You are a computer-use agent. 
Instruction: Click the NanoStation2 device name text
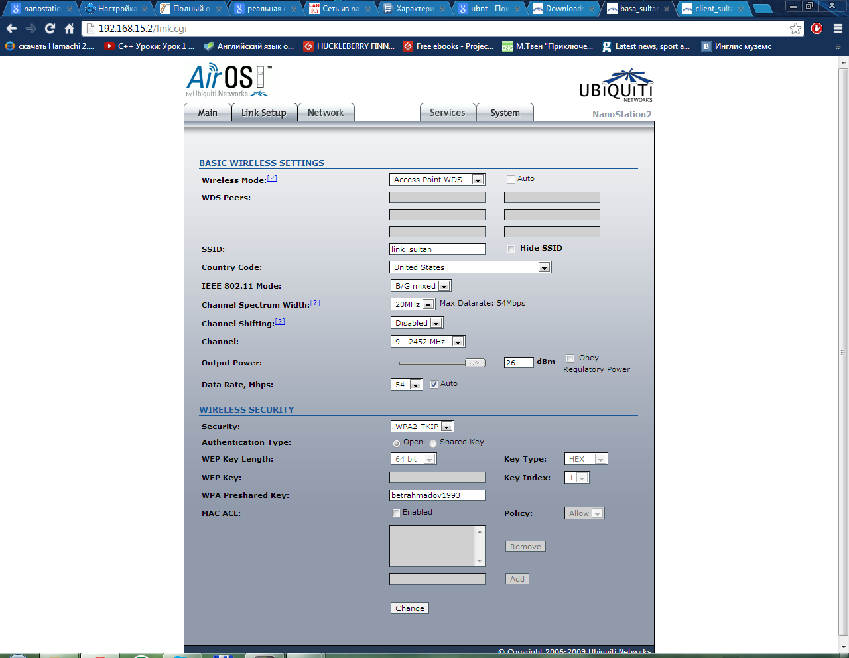[622, 114]
